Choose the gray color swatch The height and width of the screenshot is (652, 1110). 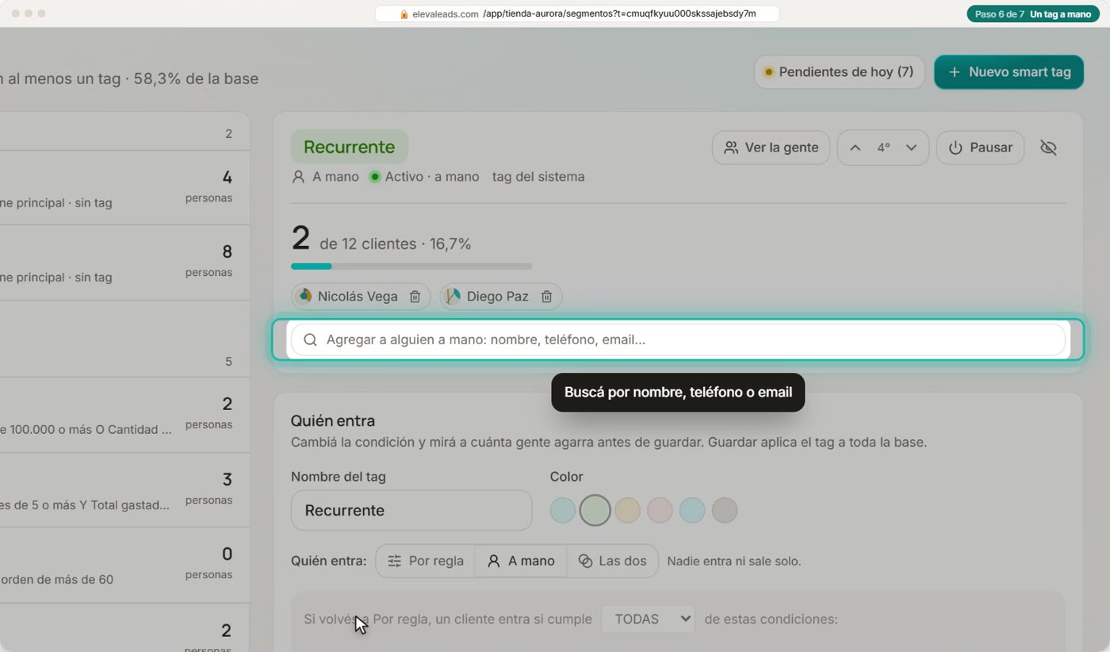(725, 510)
